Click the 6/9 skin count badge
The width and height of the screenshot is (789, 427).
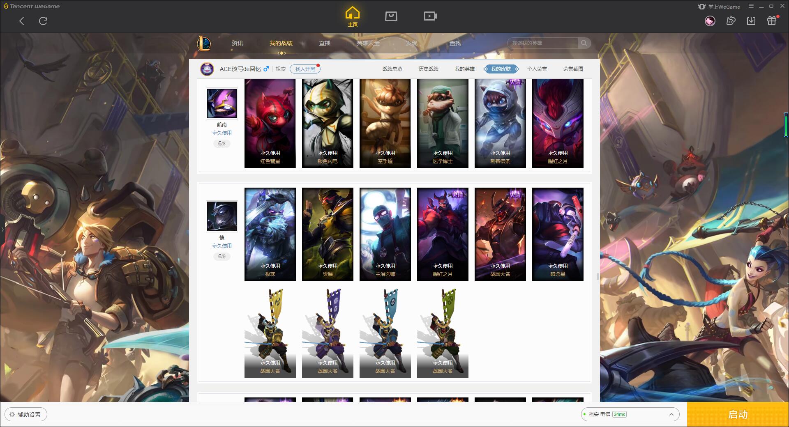[x=222, y=257]
